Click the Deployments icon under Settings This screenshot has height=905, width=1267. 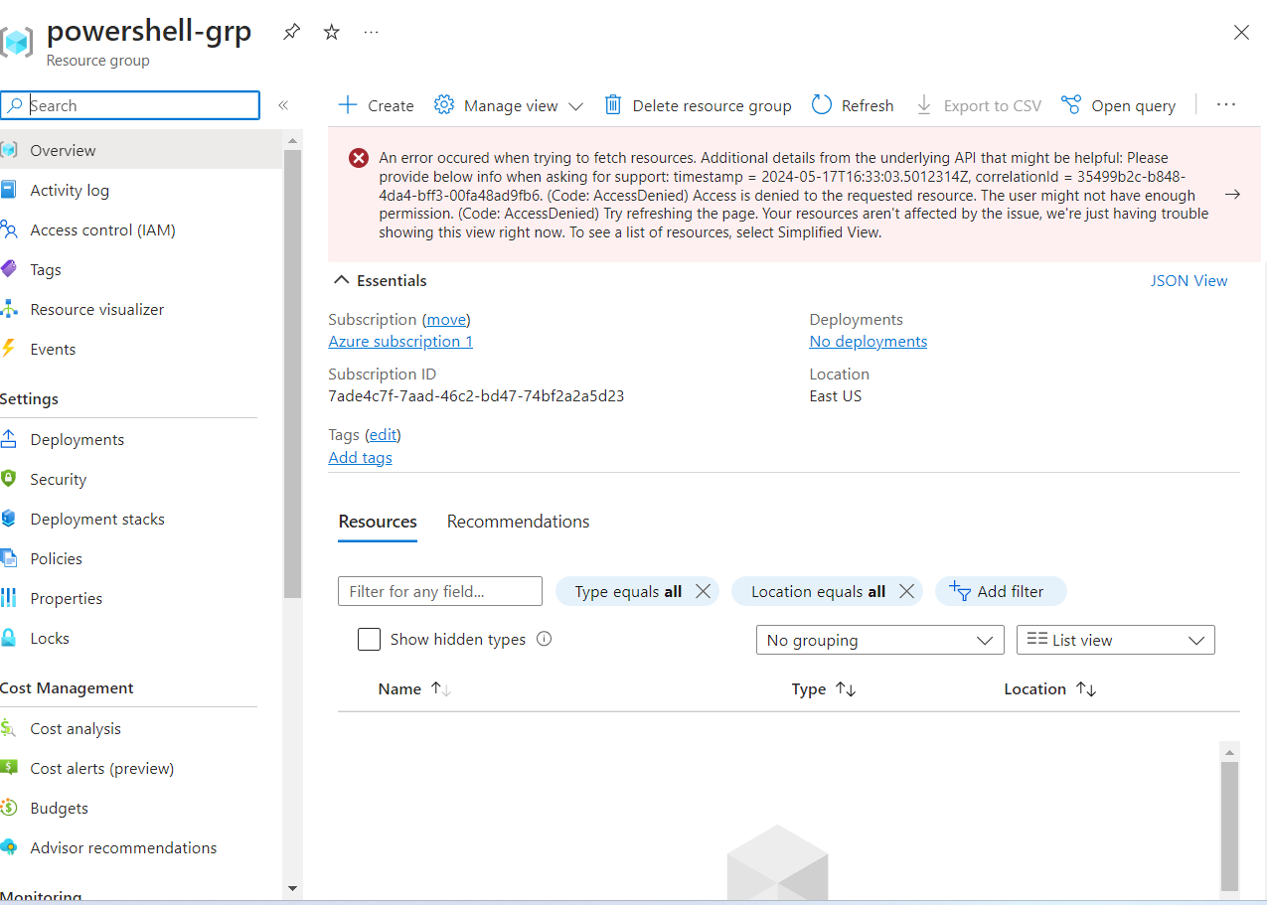[9, 439]
